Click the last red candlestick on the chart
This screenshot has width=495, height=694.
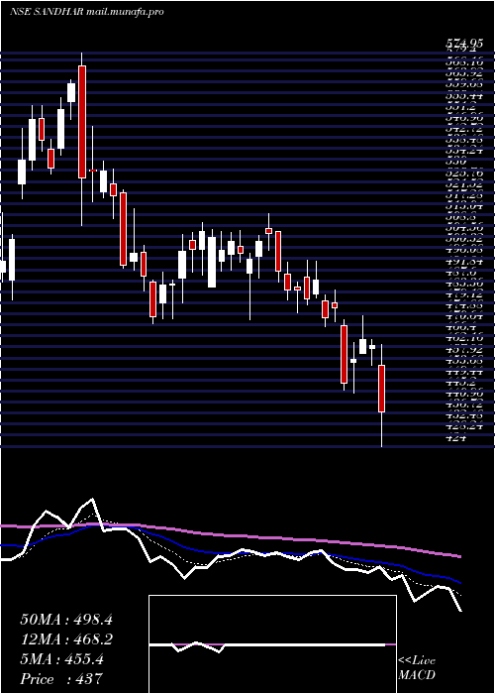(x=381, y=389)
